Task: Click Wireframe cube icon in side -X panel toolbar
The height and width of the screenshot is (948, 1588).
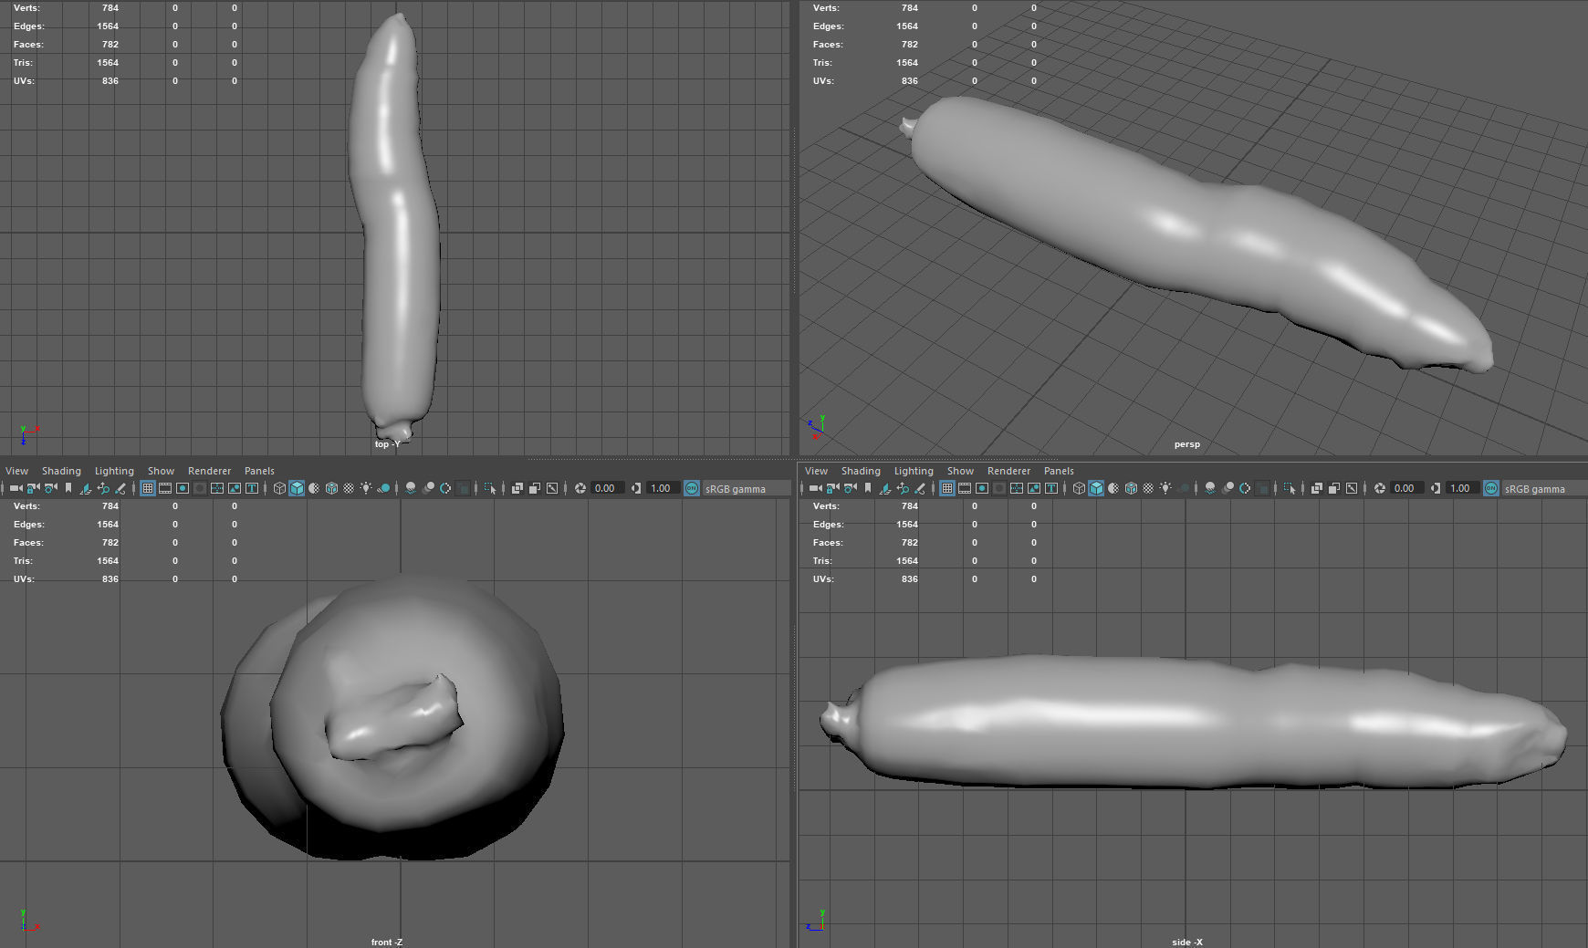Action: click(1079, 488)
